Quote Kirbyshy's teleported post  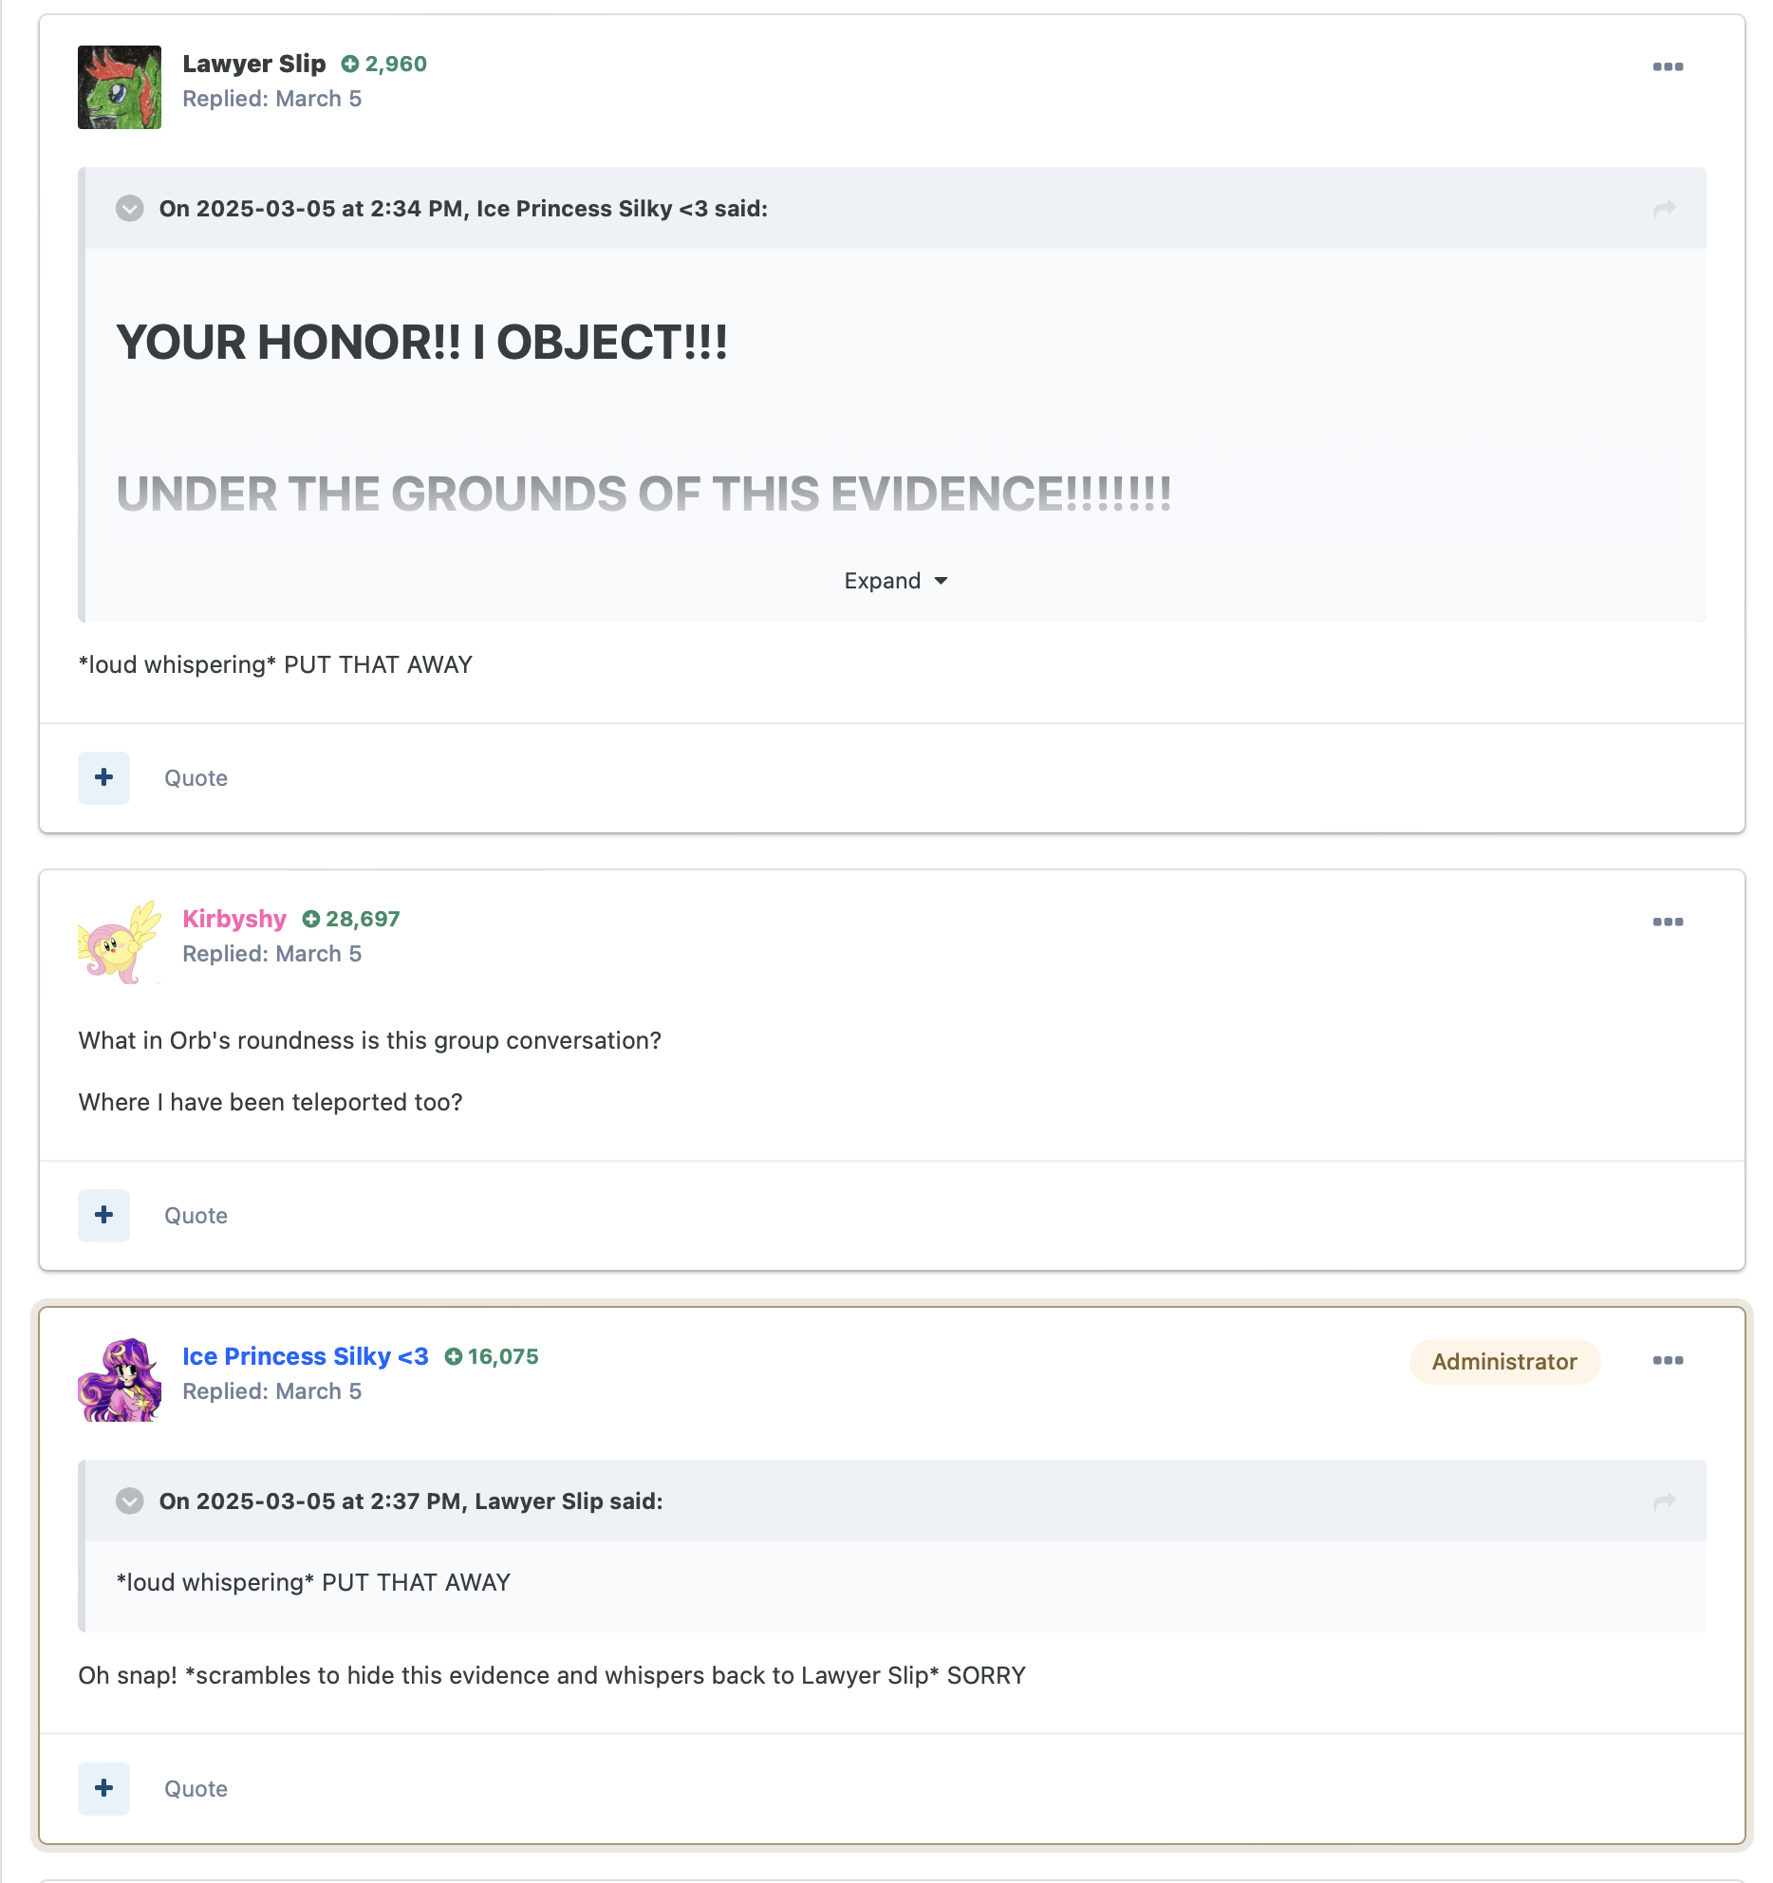[196, 1216]
